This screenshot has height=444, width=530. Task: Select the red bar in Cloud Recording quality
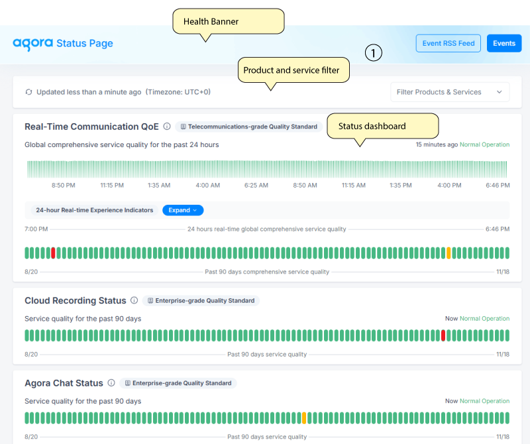point(443,335)
